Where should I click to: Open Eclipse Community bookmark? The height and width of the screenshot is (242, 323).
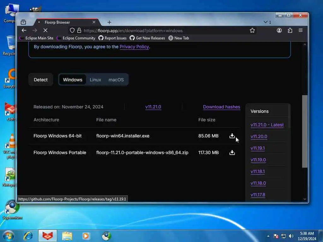click(x=76, y=38)
